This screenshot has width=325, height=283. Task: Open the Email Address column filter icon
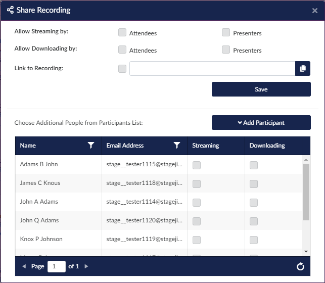(177, 146)
